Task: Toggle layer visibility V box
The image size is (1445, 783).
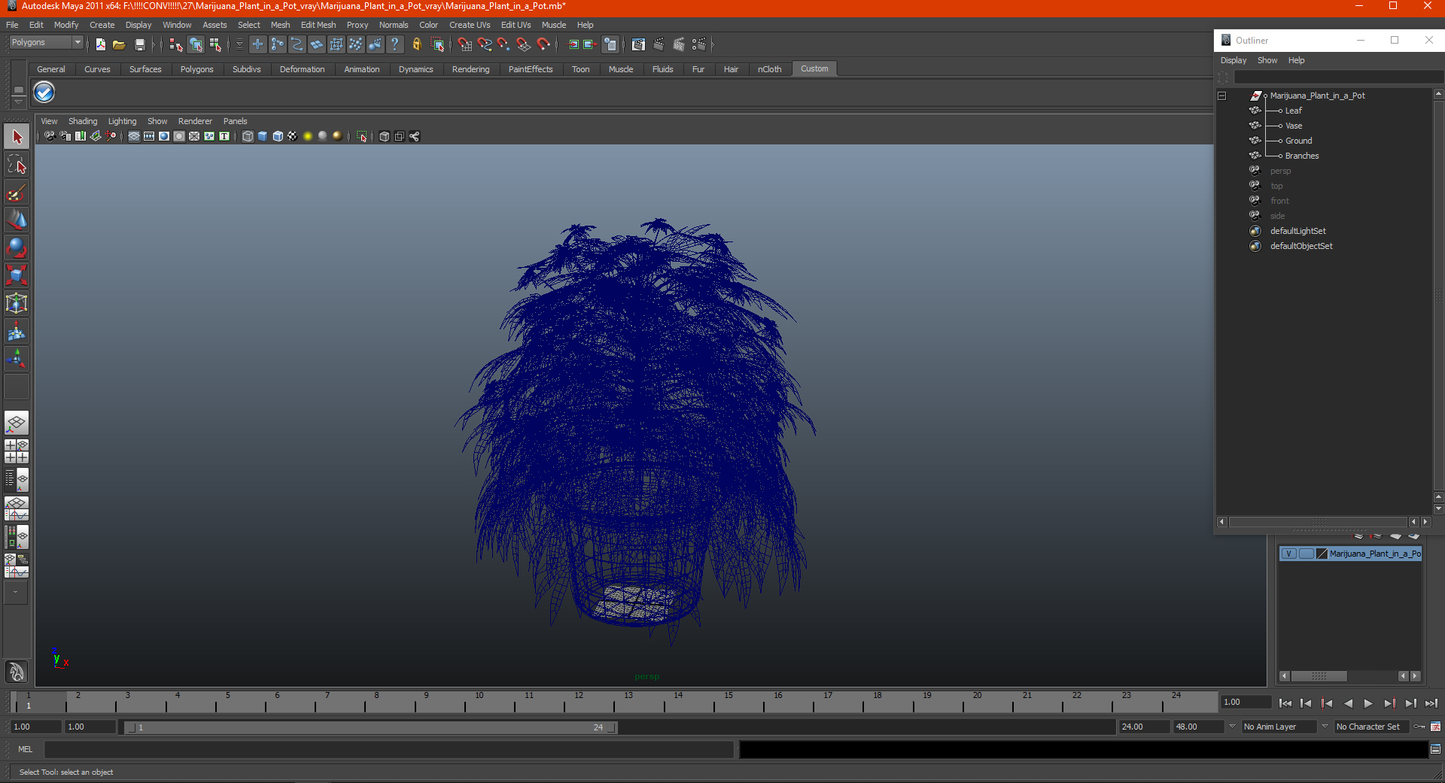Action: tap(1288, 554)
